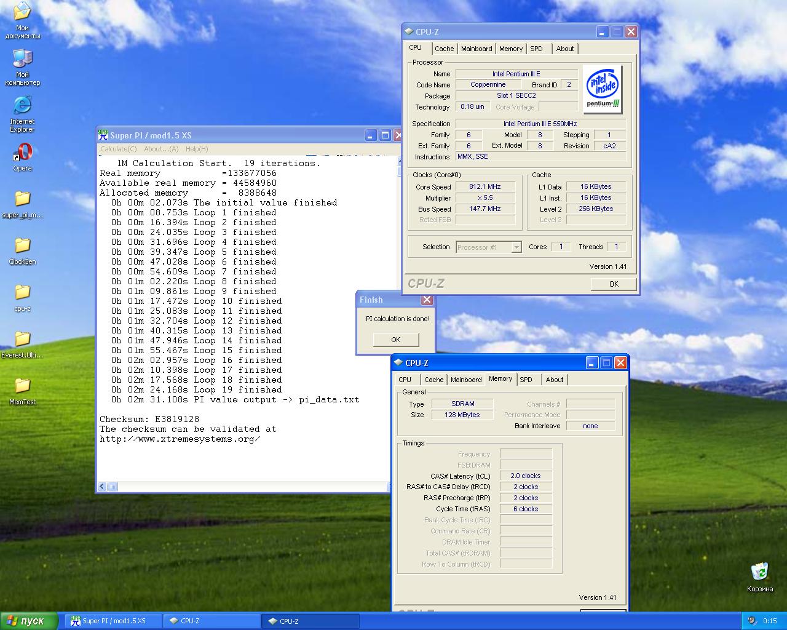Minimize the lower CPU-Z window
This screenshot has height=630, width=787.
pyautogui.click(x=592, y=363)
